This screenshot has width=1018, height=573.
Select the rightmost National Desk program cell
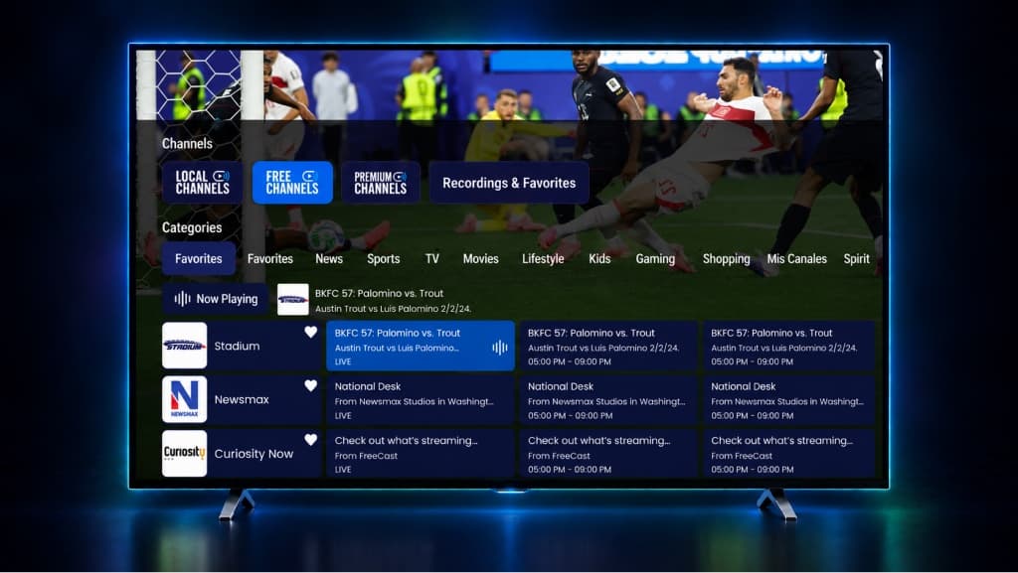click(788, 400)
